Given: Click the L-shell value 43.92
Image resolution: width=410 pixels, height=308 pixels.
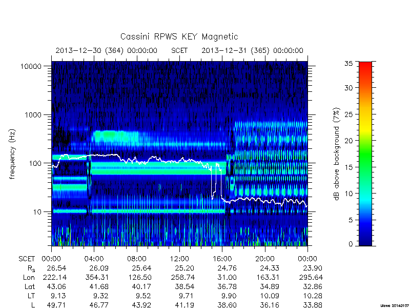Looking at the screenshot, I should [x=142, y=305].
